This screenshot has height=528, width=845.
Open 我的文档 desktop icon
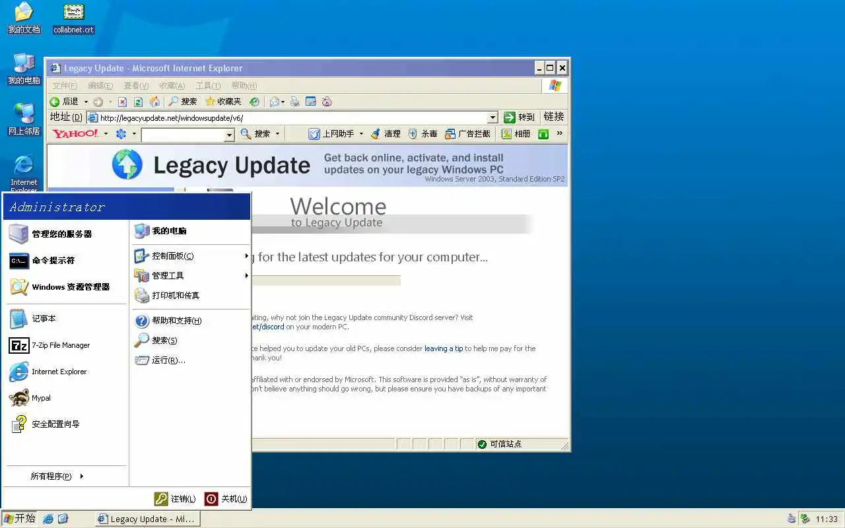pyautogui.click(x=24, y=18)
